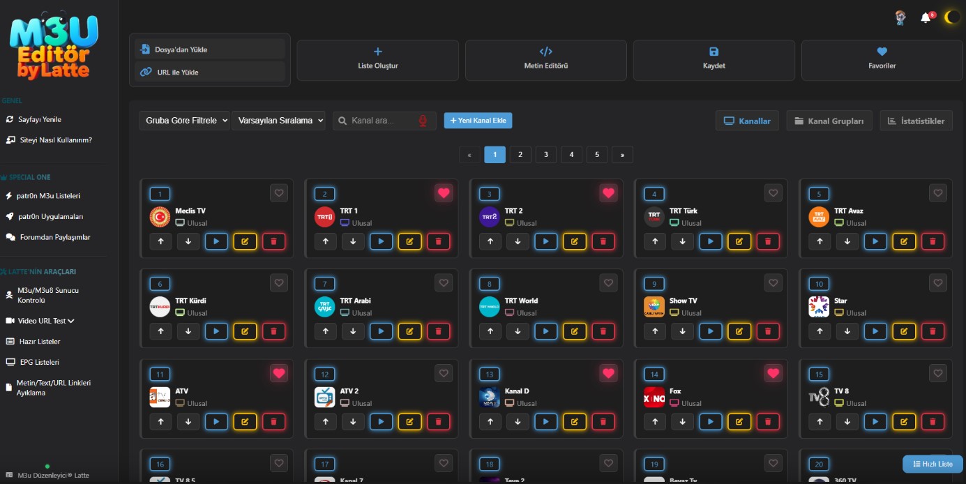Open the Gruba Göre Filtrele dropdown

pyautogui.click(x=185, y=121)
